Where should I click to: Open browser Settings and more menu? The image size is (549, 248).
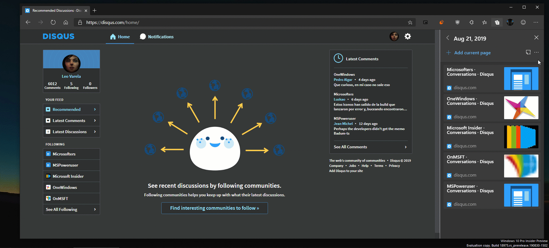click(x=536, y=22)
